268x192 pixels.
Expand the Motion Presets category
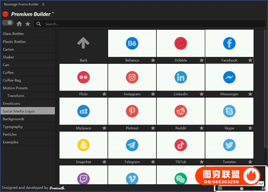pos(15,88)
